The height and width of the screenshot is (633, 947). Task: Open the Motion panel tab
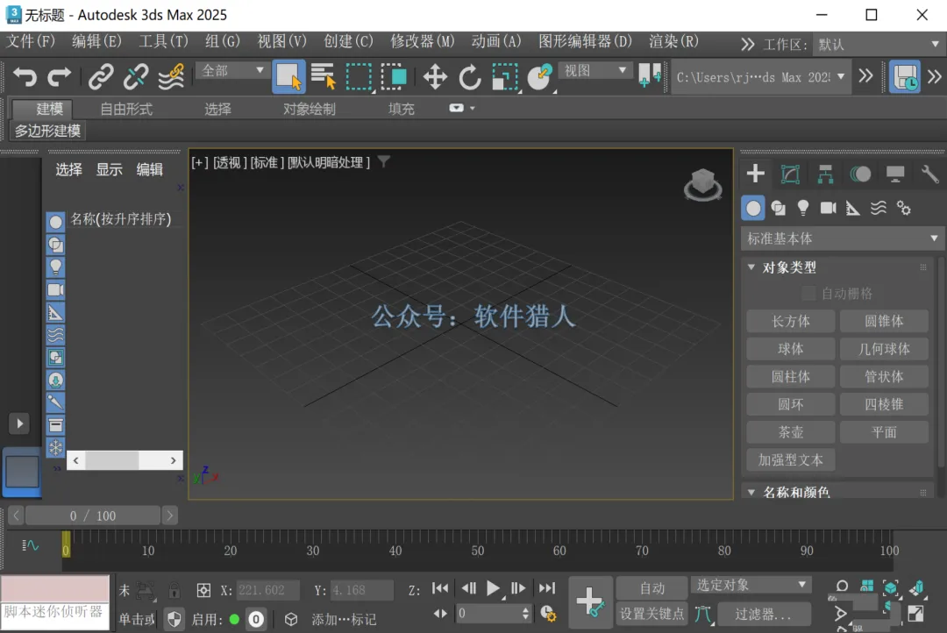click(860, 174)
